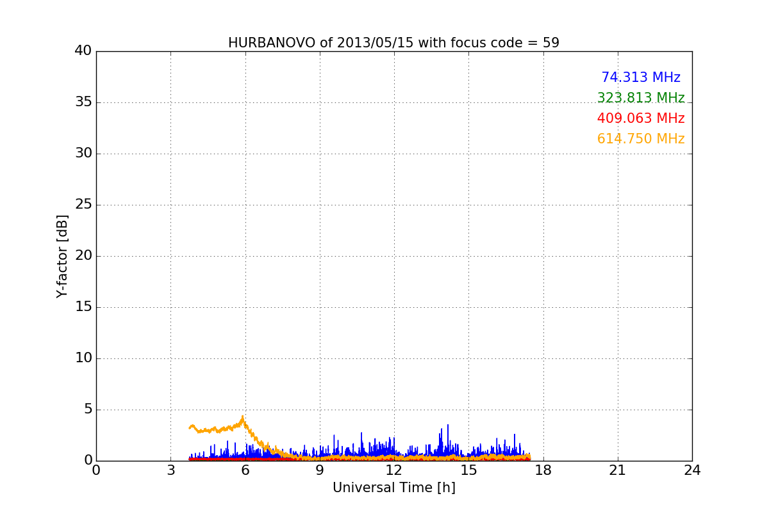Click the y-axis tick value 5
769x512 pixels.
pyautogui.click(x=88, y=410)
